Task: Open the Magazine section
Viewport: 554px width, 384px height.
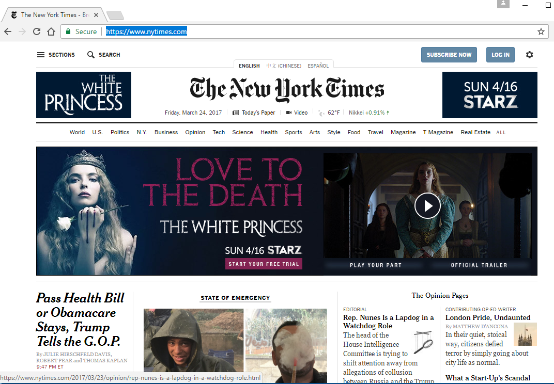Action: coord(403,132)
